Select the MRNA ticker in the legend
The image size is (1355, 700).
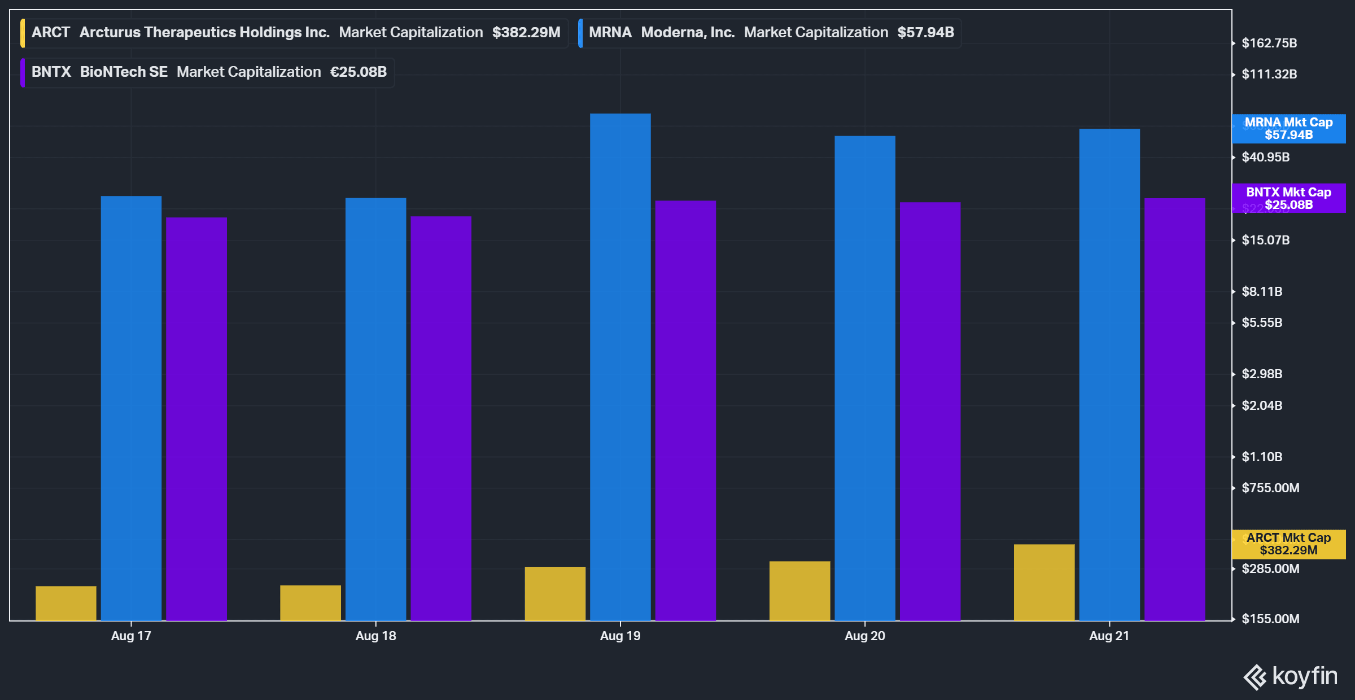610,33
